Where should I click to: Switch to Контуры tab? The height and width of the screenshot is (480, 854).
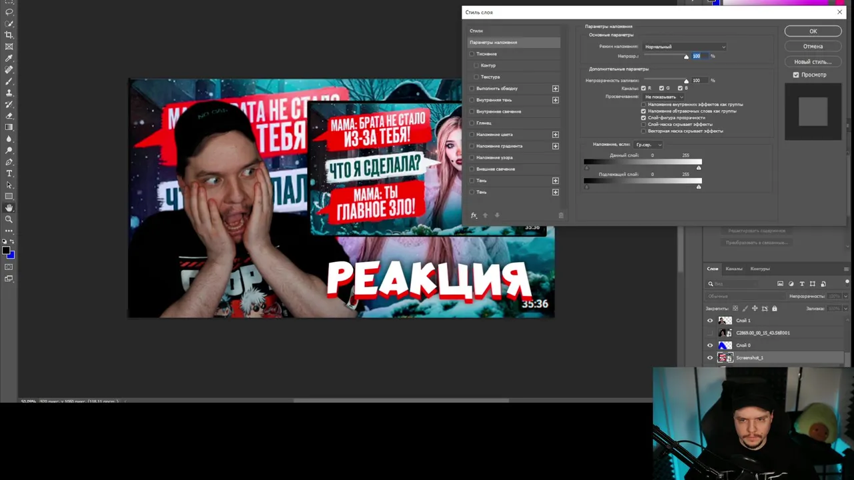[x=760, y=269]
